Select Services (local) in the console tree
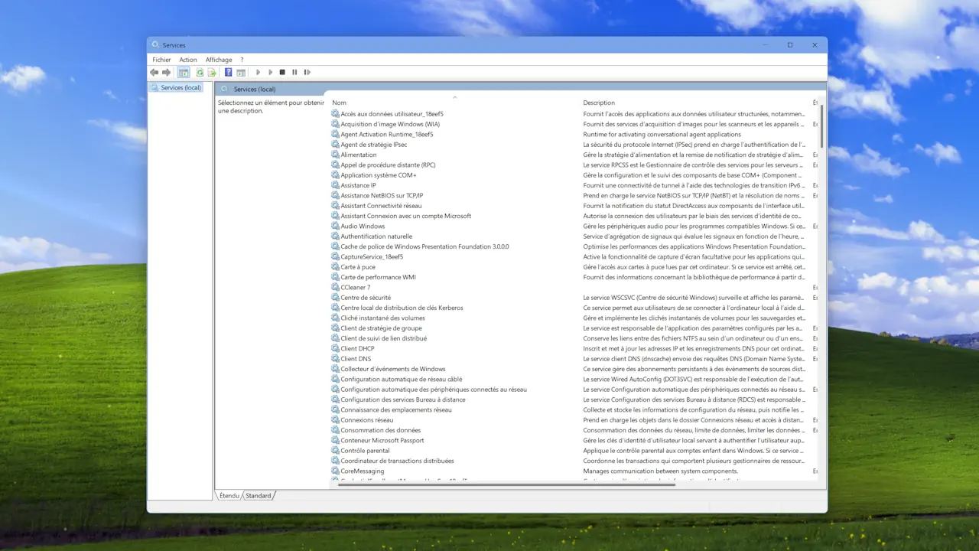This screenshot has height=551, width=979. (181, 87)
